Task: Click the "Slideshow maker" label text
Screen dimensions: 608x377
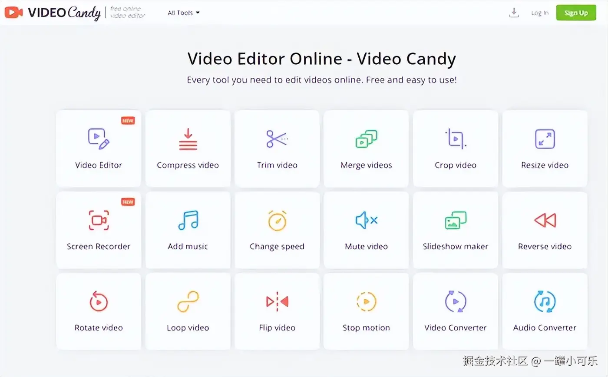Action: [456, 246]
